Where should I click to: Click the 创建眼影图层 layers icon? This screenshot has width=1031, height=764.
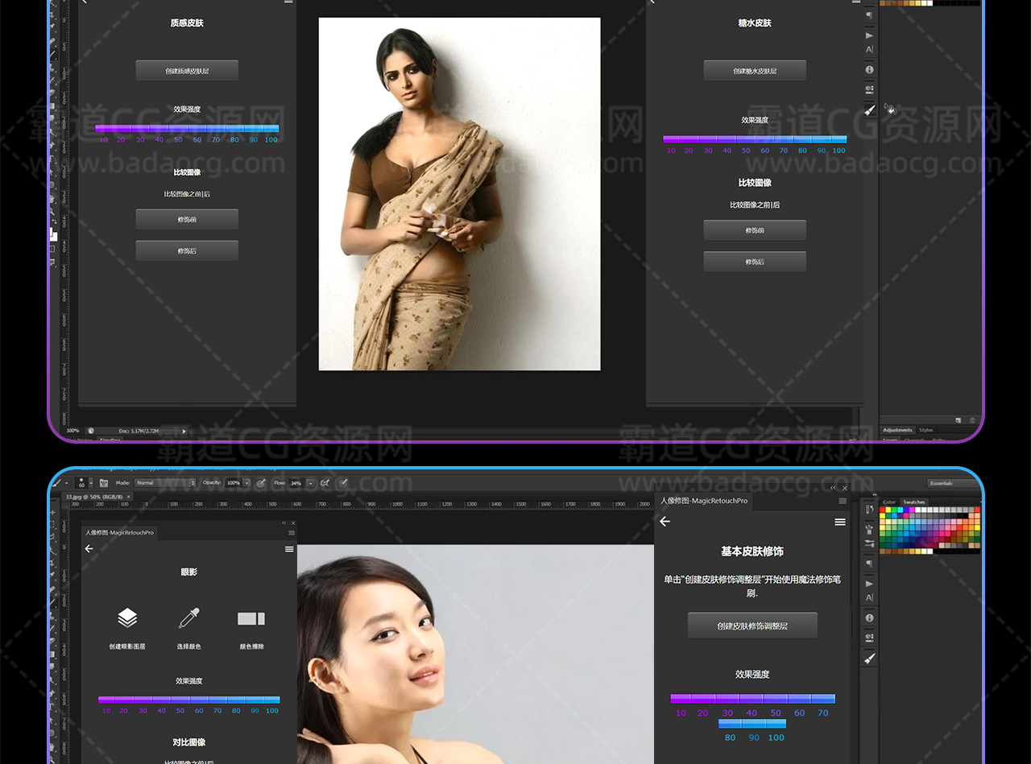127,618
